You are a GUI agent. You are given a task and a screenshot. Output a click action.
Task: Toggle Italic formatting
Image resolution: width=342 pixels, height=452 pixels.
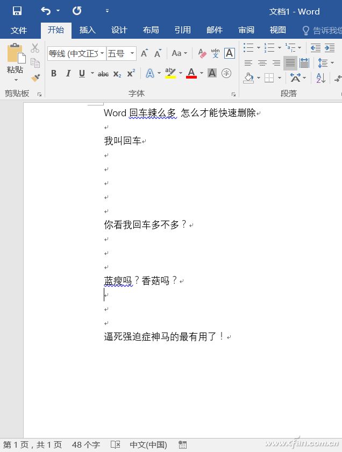coord(68,74)
